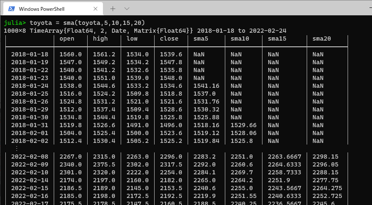
Task: Click the 'close' column header
Action: pos(169,39)
